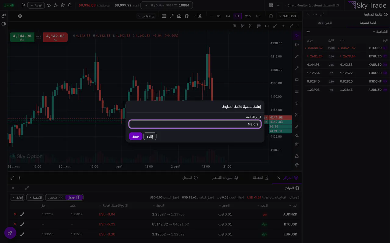Click the حفظ save button in the dialog
Screen dimensions: 390x243
click(136, 136)
